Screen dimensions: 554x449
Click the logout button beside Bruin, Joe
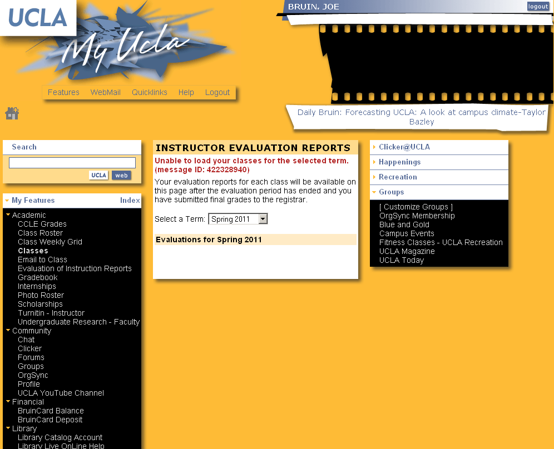538,7
